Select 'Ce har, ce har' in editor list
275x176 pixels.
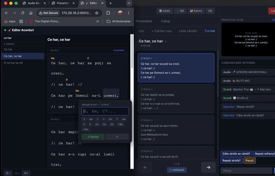click(23, 56)
